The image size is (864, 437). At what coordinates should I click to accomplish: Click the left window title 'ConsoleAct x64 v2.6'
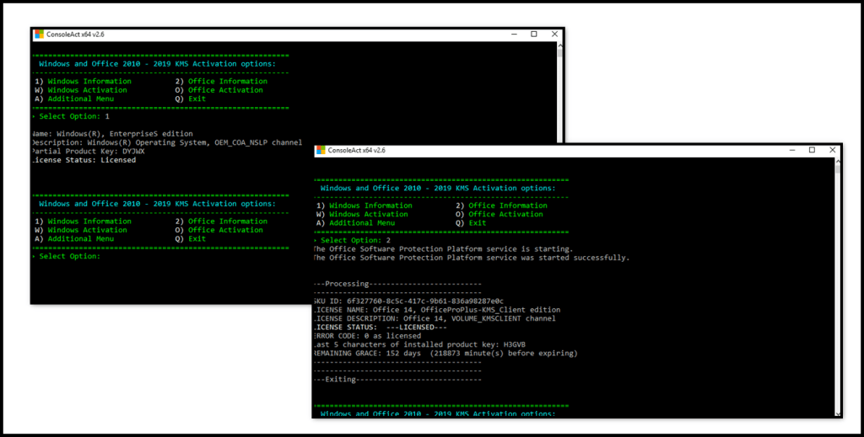point(75,34)
